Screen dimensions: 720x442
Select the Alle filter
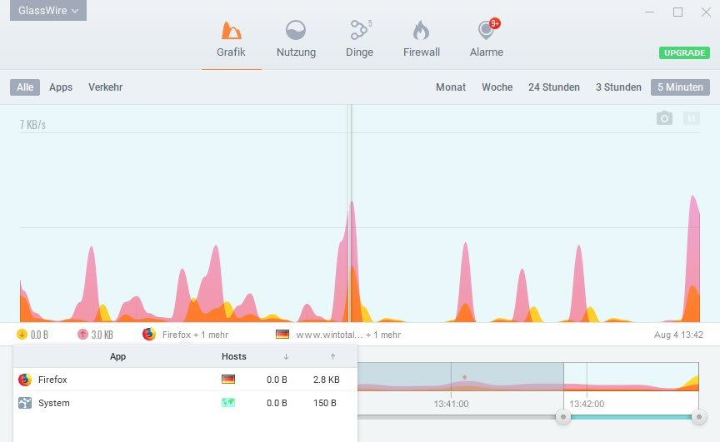click(x=25, y=87)
